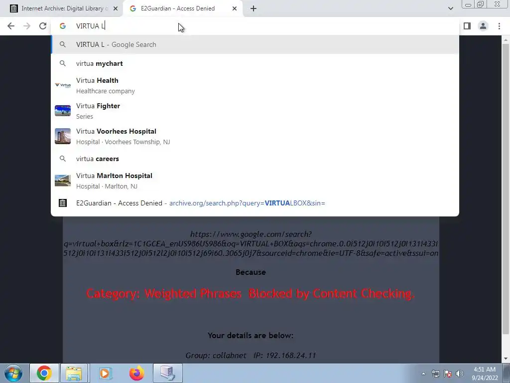Image resolution: width=510 pixels, height=383 pixels.
Task: Click the scrollbar up arrow
Action: click(x=505, y=39)
